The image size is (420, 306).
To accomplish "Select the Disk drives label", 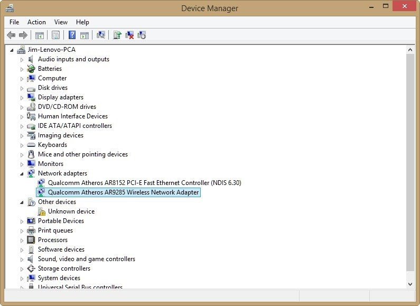I will click(x=53, y=88).
